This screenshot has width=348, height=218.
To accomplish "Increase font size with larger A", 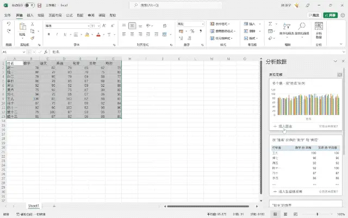I will [x=104, y=26].
